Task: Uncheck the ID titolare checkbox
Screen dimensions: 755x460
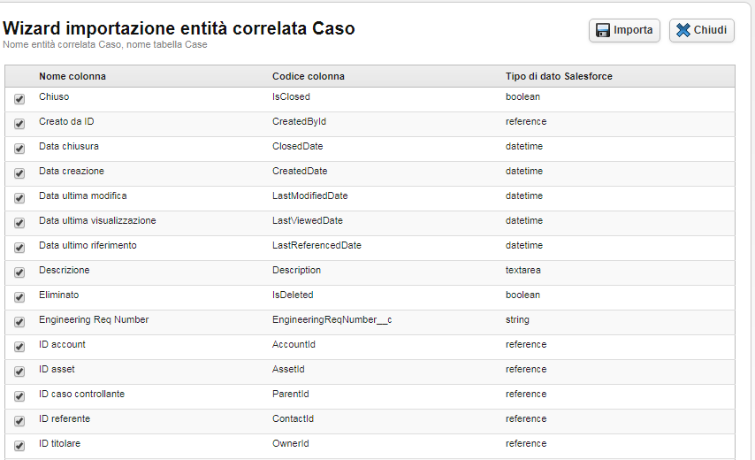Action: [19, 446]
